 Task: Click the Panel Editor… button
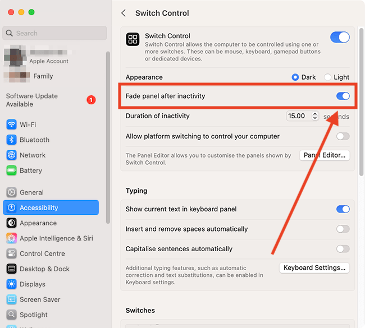coord(324,155)
